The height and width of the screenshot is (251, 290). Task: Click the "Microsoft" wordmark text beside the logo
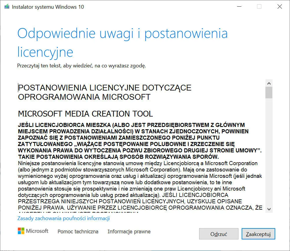point(37,231)
